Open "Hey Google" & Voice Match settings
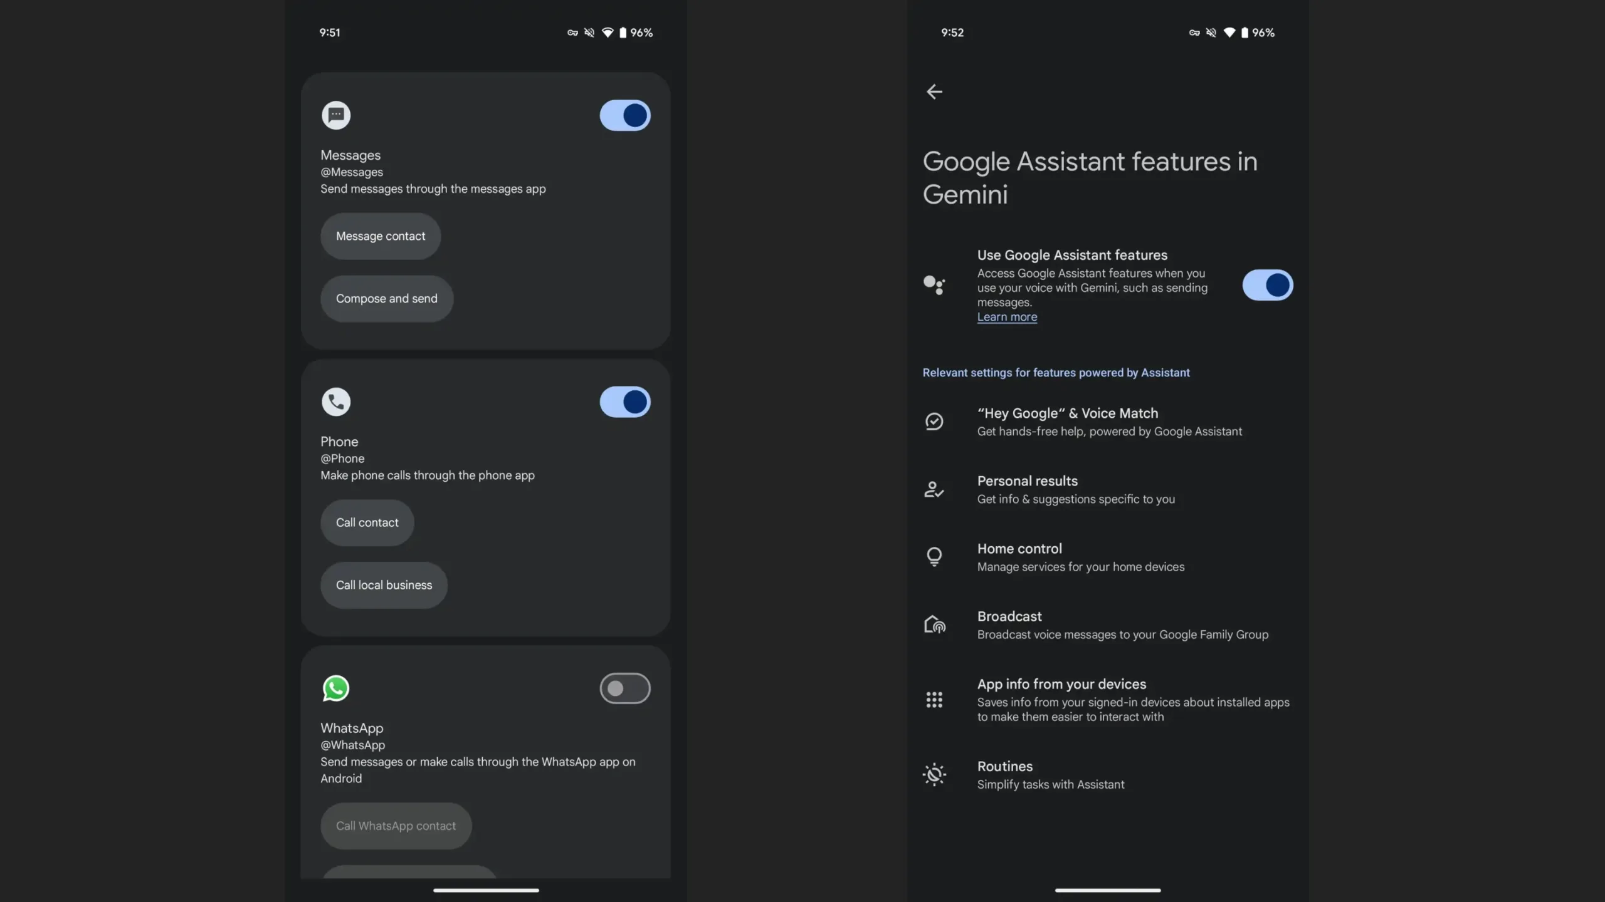 tap(1108, 422)
